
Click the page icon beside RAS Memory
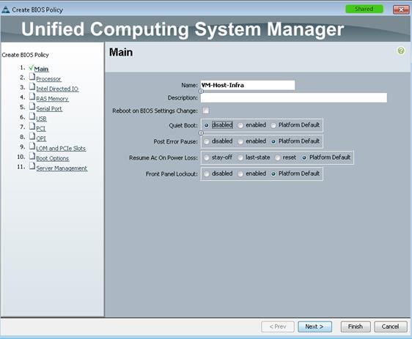(32, 97)
